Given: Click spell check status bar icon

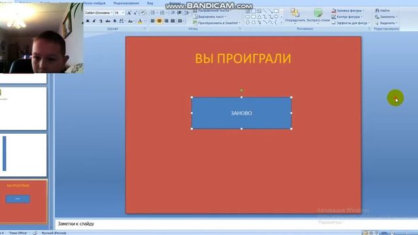Looking at the screenshot, I should click(35, 233).
